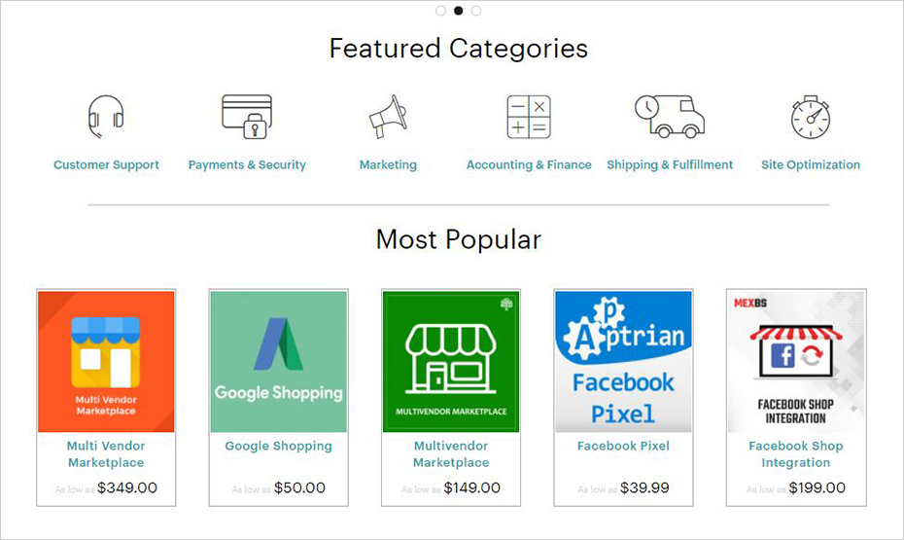Open the Customer Support category link
This screenshot has width=904, height=540.
pyautogui.click(x=106, y=165)
